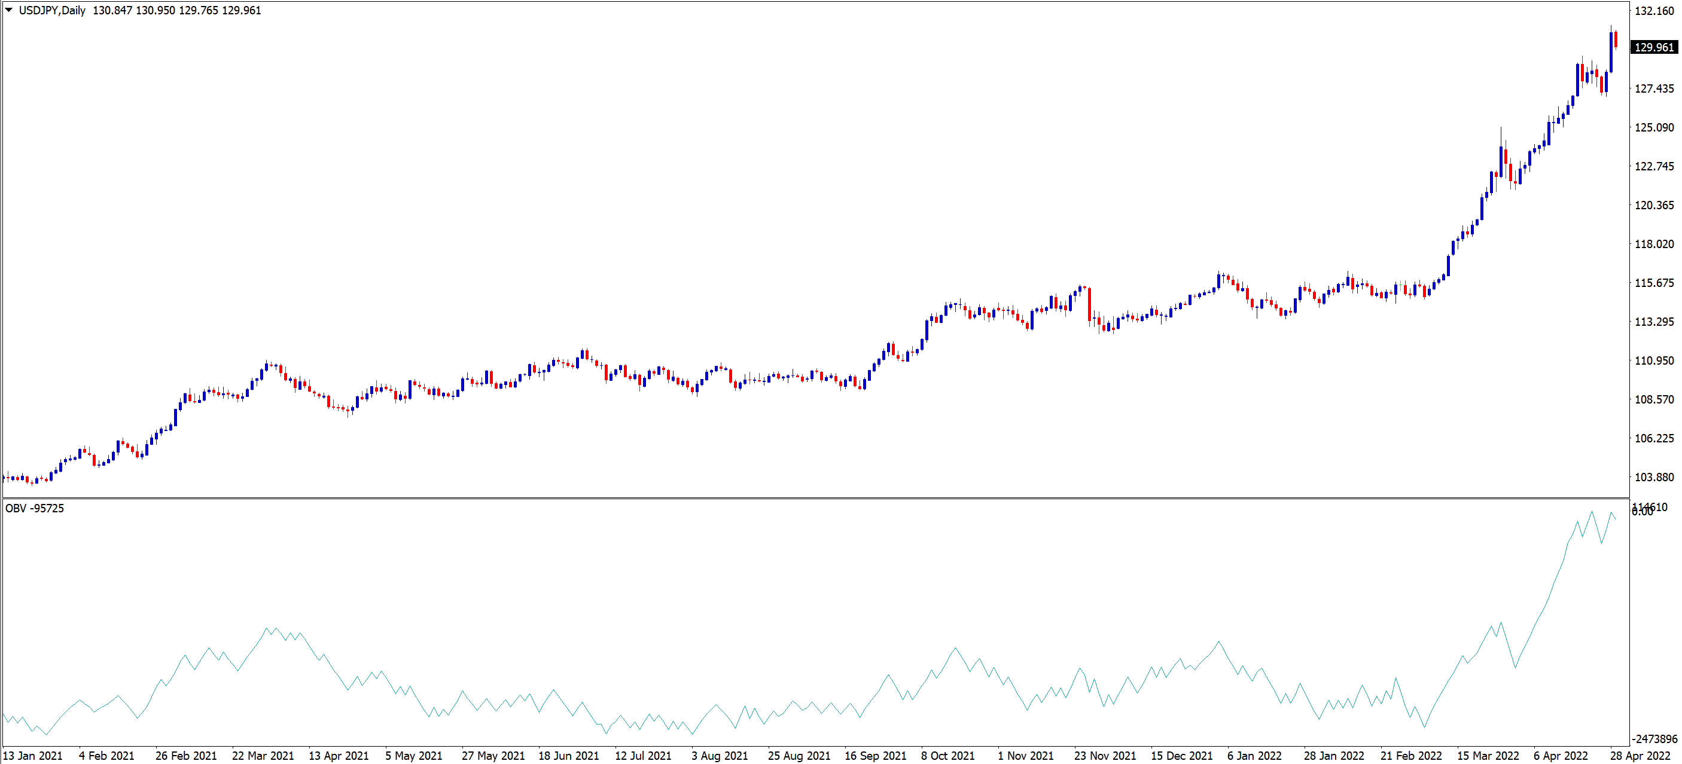Click the last red candlestick near 129.961
1682x764 pixels.
1616,41
